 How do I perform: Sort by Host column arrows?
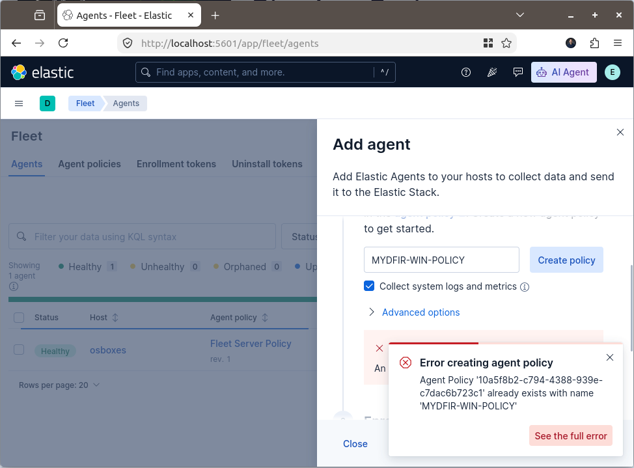point(115,318)
